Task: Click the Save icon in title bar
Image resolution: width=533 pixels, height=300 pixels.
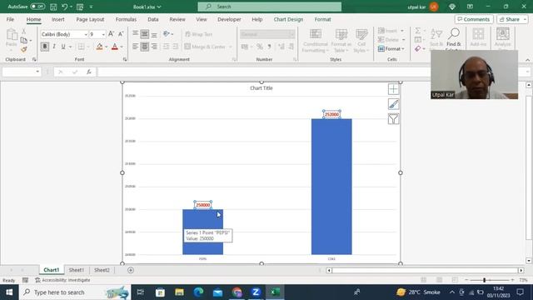Action: click(x=53, y=7)
